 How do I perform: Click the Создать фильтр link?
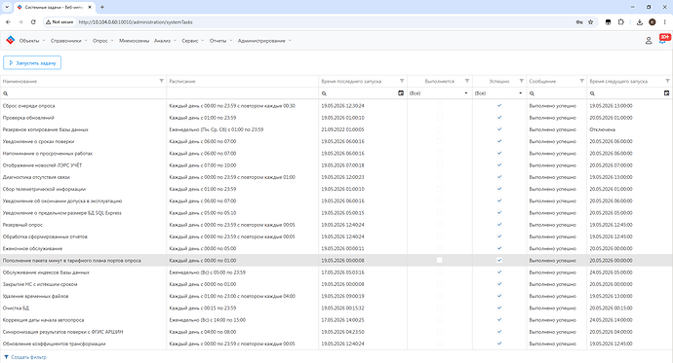(25, 357)
